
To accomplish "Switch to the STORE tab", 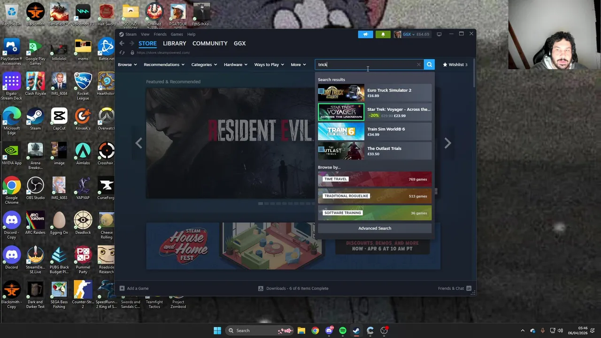I will coord(147,43).
